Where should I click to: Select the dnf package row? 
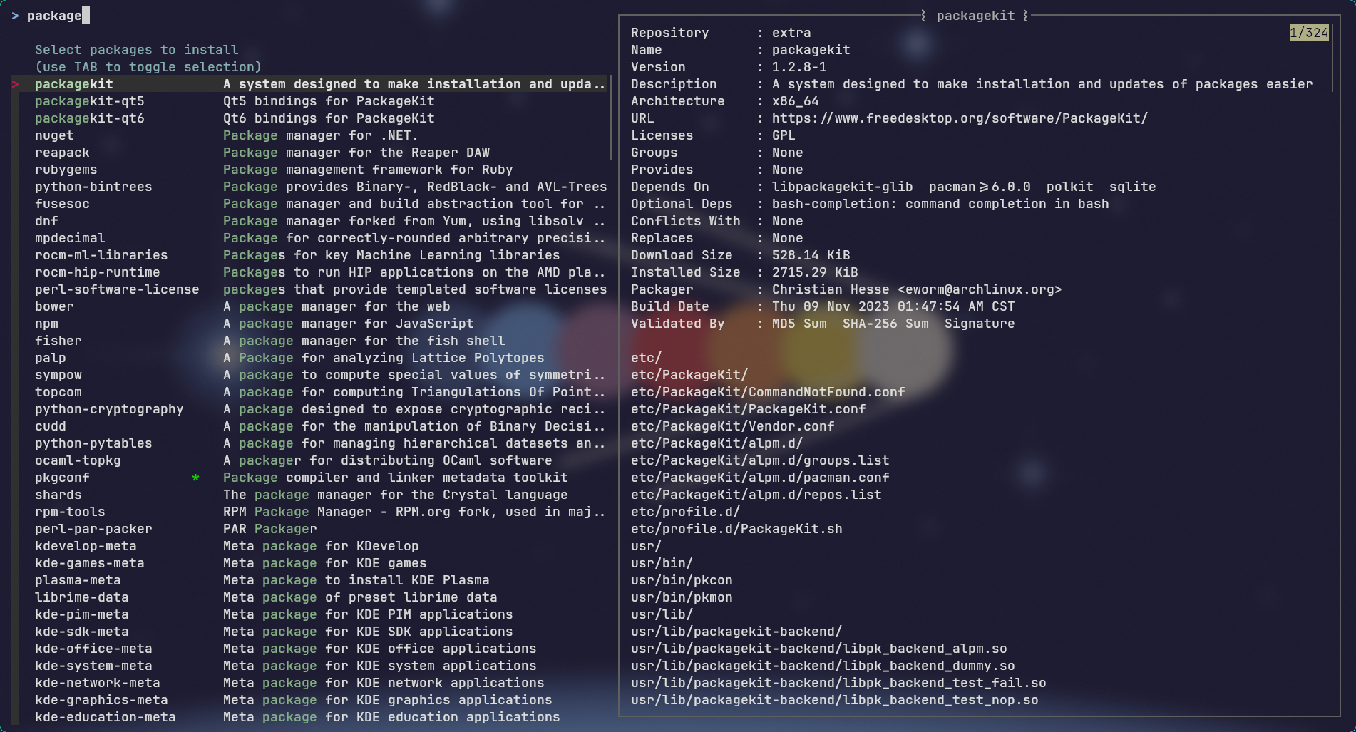tap(309, 221)
